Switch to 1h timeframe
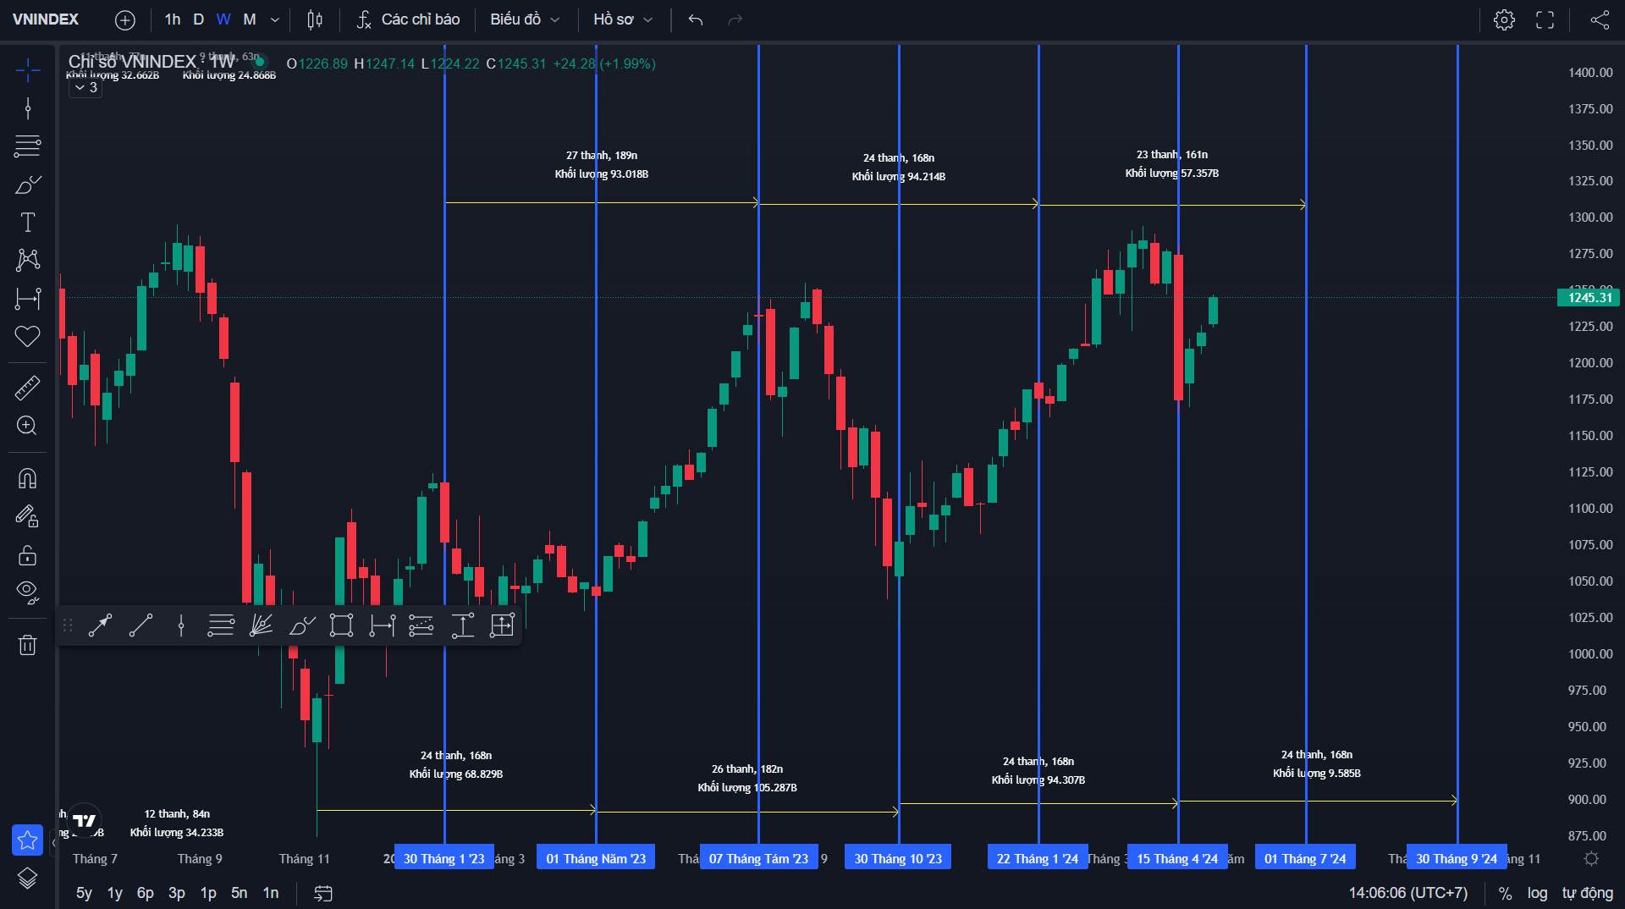This screenshot has height=909, width=1625. point(173,19)
